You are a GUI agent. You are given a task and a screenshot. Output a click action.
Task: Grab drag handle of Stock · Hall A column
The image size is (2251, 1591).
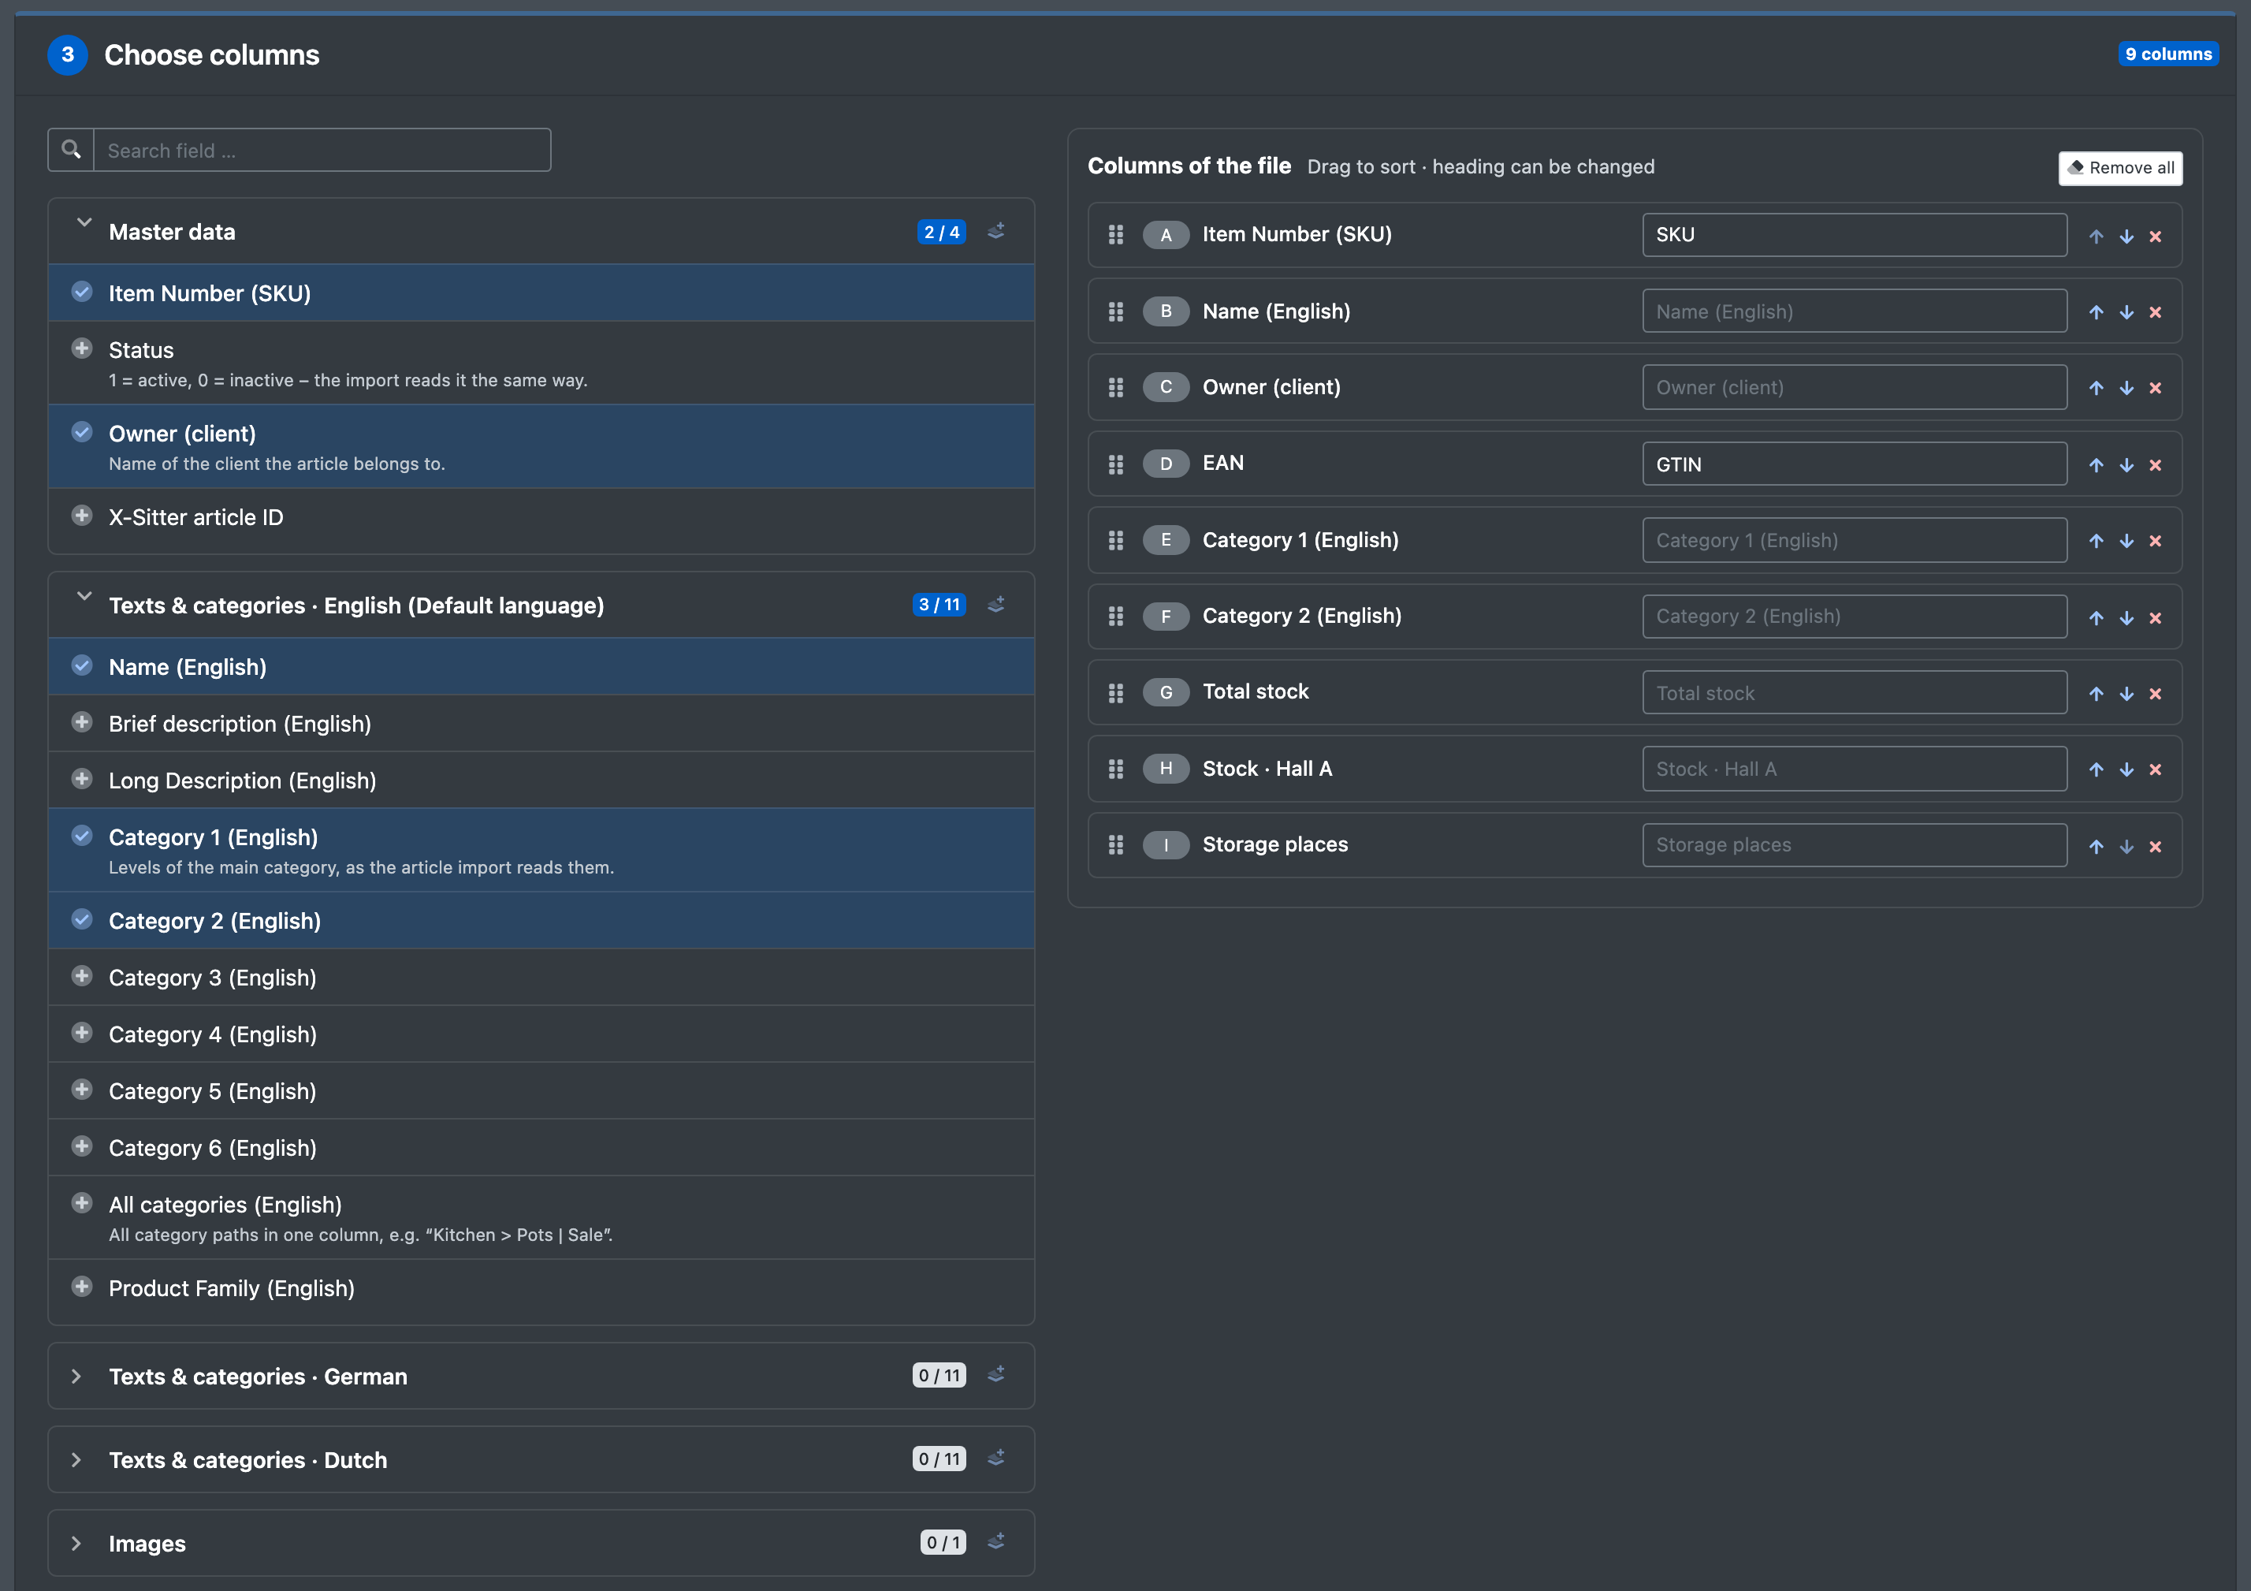1116,769
